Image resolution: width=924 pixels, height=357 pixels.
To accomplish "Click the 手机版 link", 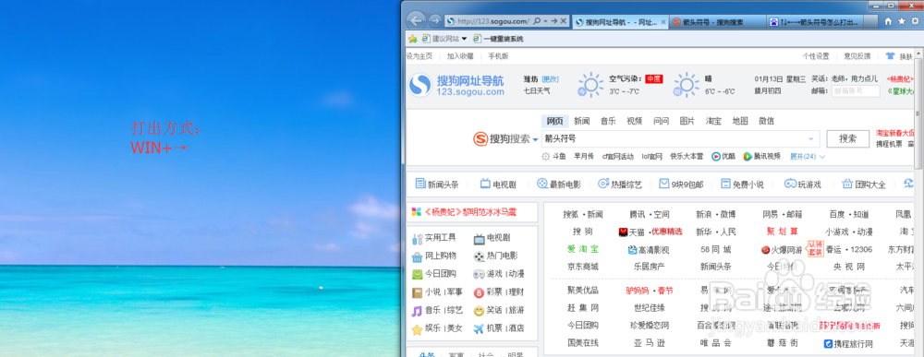I will [499, 56].
